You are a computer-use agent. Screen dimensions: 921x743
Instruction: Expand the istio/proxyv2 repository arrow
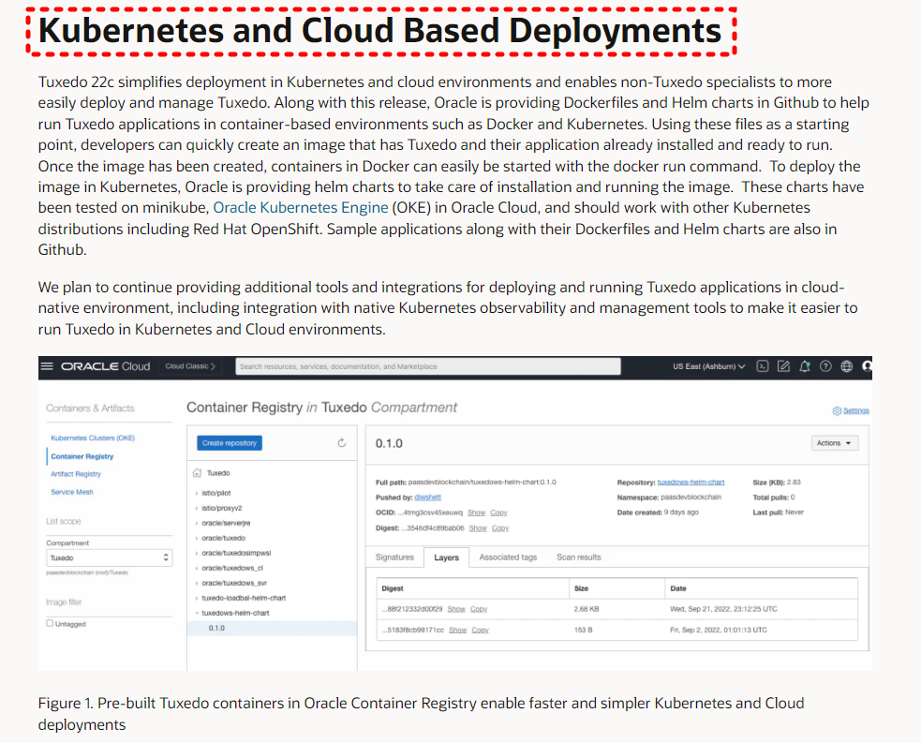(x=196, y=508)
